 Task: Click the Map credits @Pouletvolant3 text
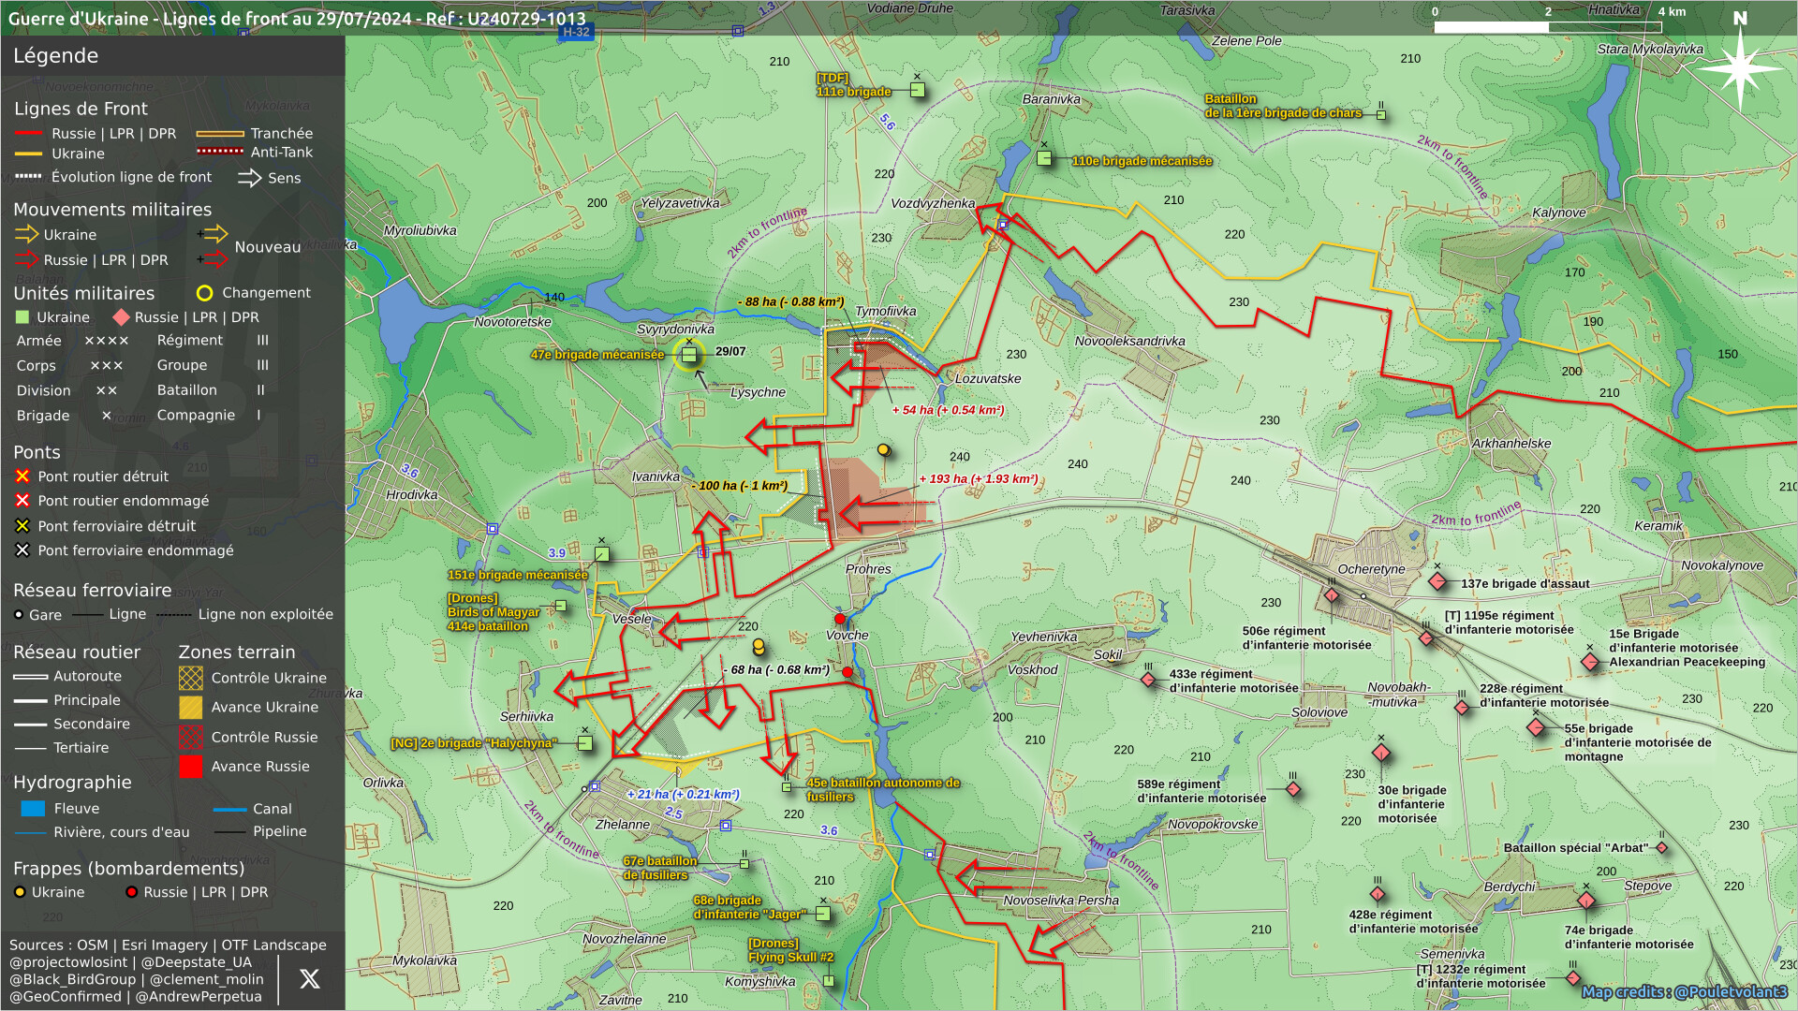click(1684, 992)
